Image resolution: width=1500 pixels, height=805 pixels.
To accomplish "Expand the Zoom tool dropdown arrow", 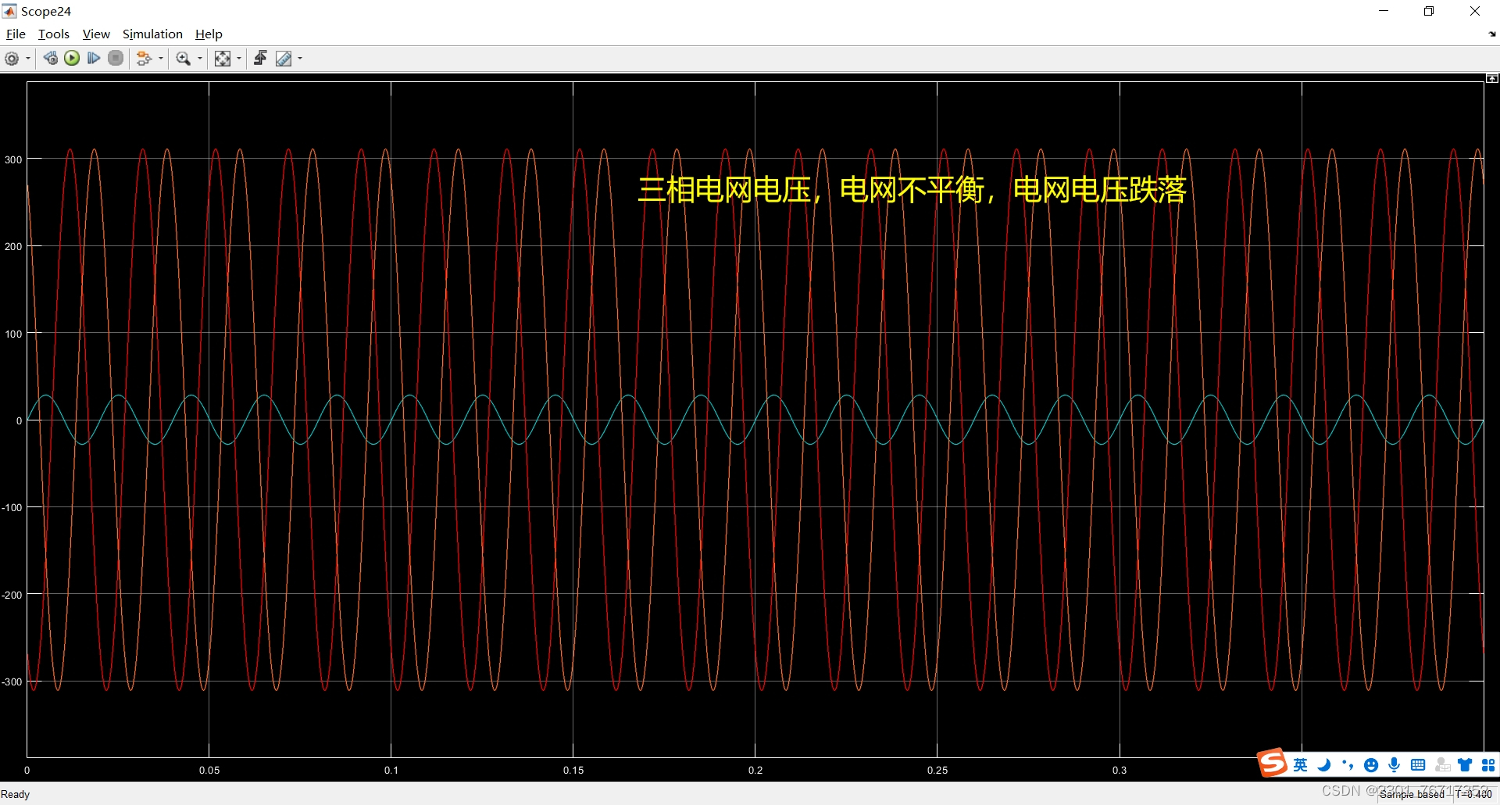I will [200, 59].
